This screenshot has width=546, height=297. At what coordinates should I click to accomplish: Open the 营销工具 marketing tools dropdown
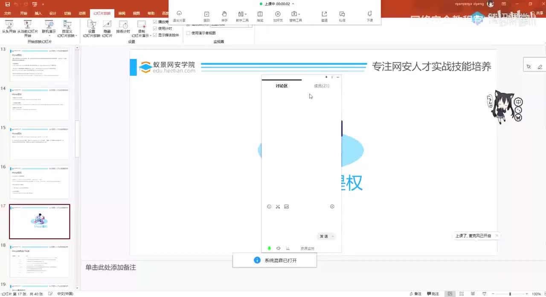pyautogui.click(x=296, y=16)
